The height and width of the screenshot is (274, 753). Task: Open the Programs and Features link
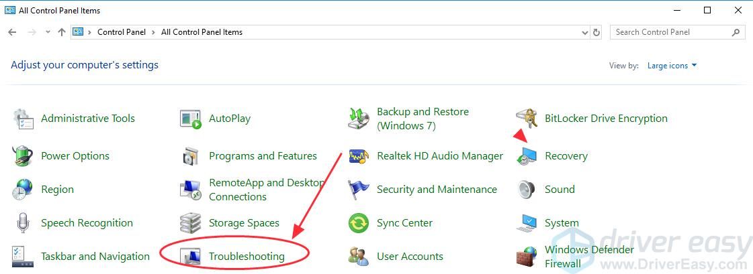point(263,156)
